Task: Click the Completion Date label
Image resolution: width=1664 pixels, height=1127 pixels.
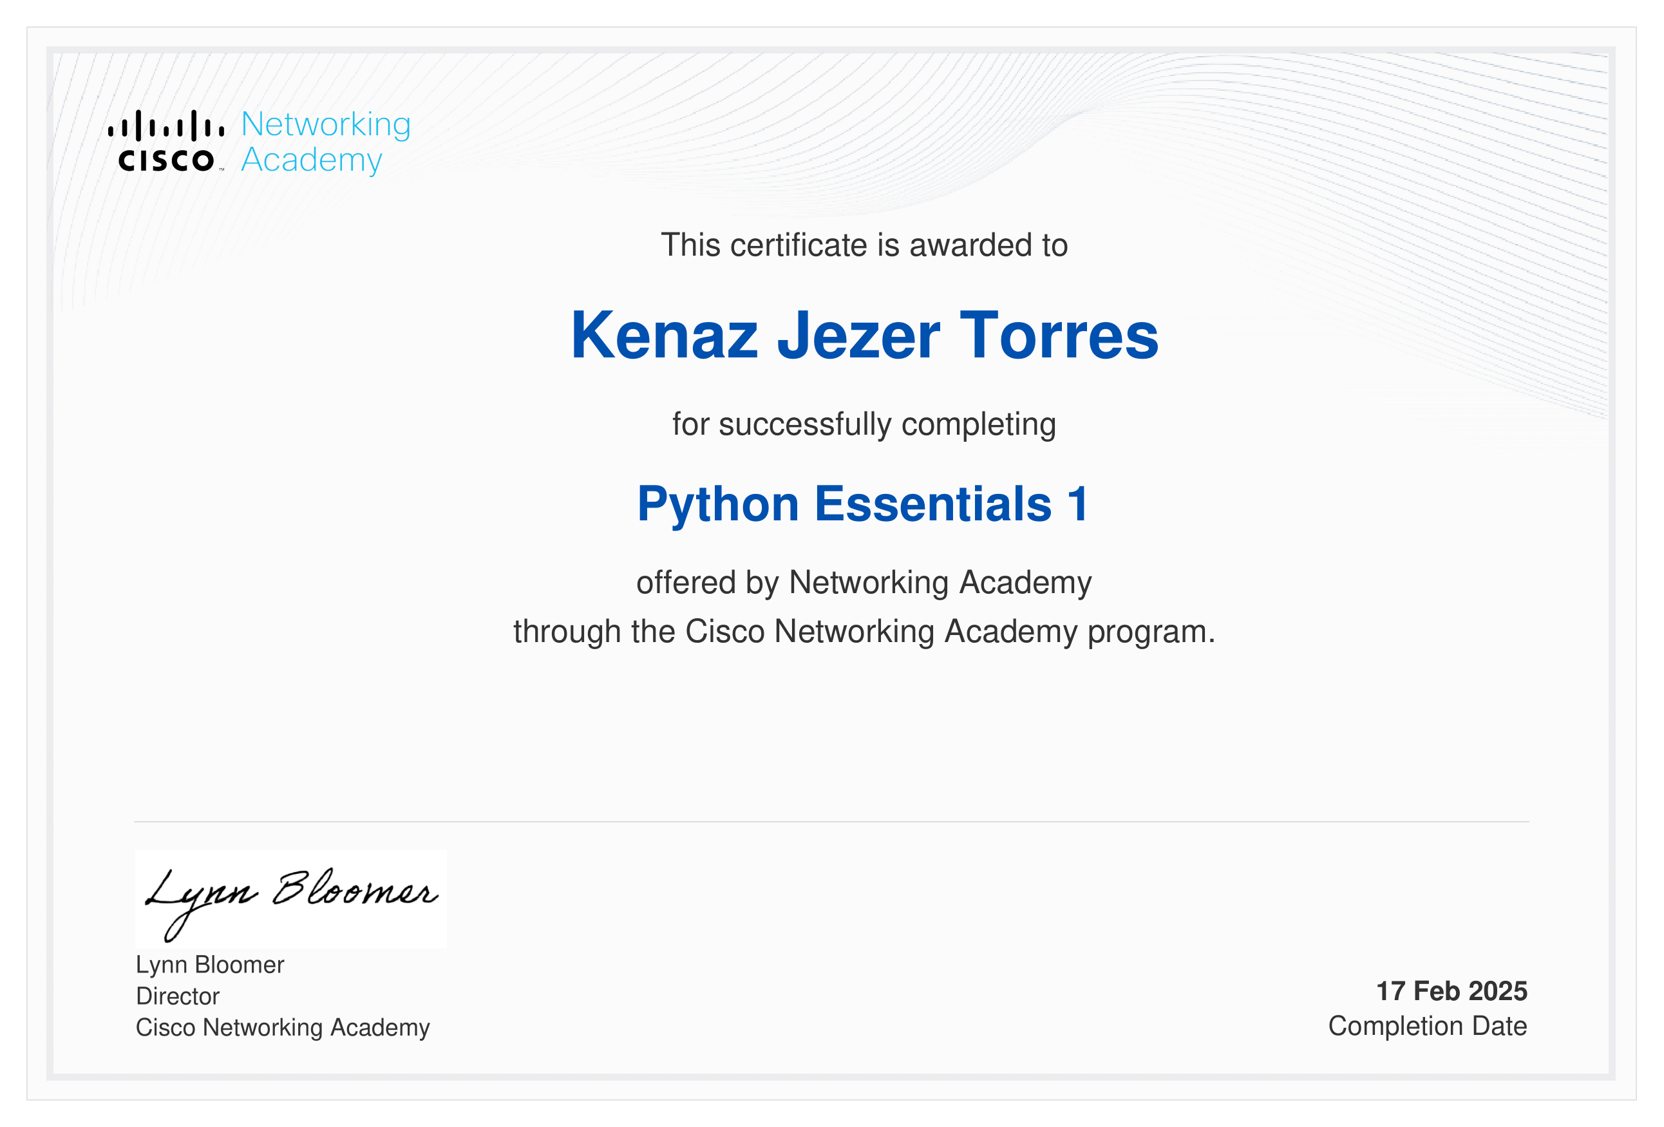Action: click(x=1427, y=1026)
